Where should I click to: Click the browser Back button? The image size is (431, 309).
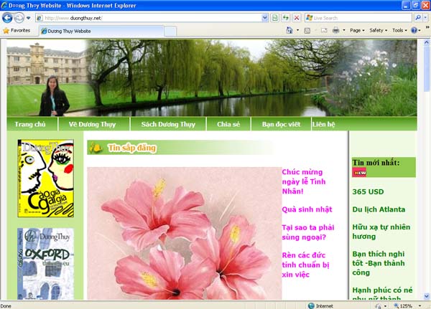click(8, 17)
